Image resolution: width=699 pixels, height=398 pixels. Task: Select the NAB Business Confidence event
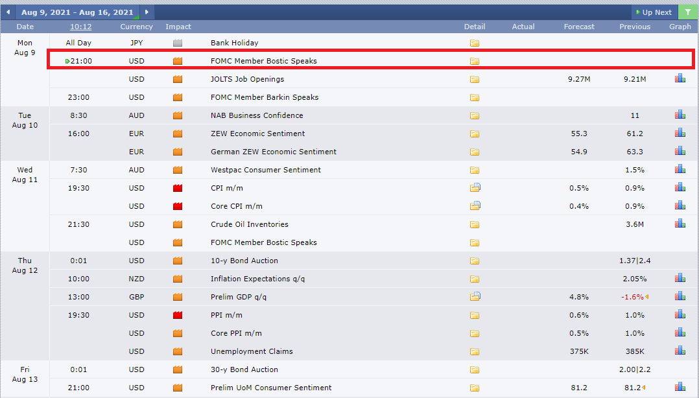(x=257, y=115)
